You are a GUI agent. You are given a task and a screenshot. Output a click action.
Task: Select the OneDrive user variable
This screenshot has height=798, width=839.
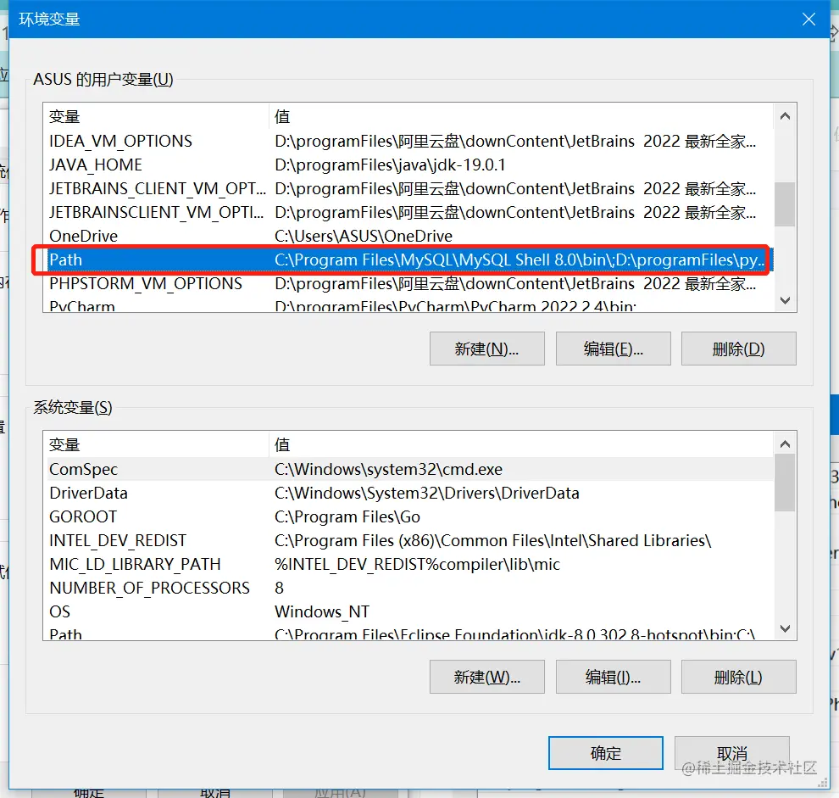(408, 236)
